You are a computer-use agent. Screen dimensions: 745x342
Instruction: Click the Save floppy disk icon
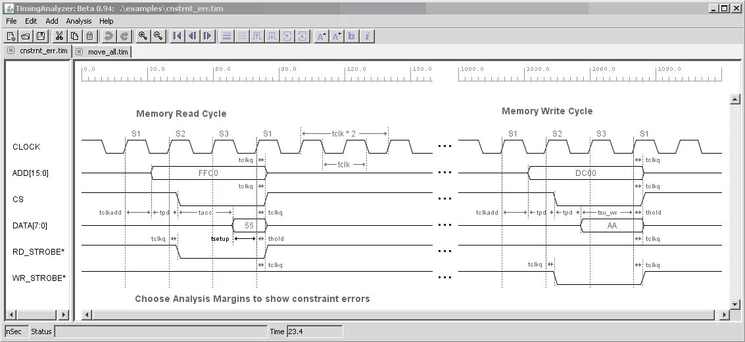click(40, 36)
